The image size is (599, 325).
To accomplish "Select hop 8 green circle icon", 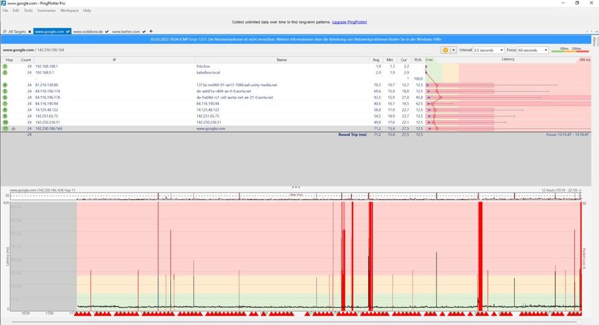I will point(5,110).
